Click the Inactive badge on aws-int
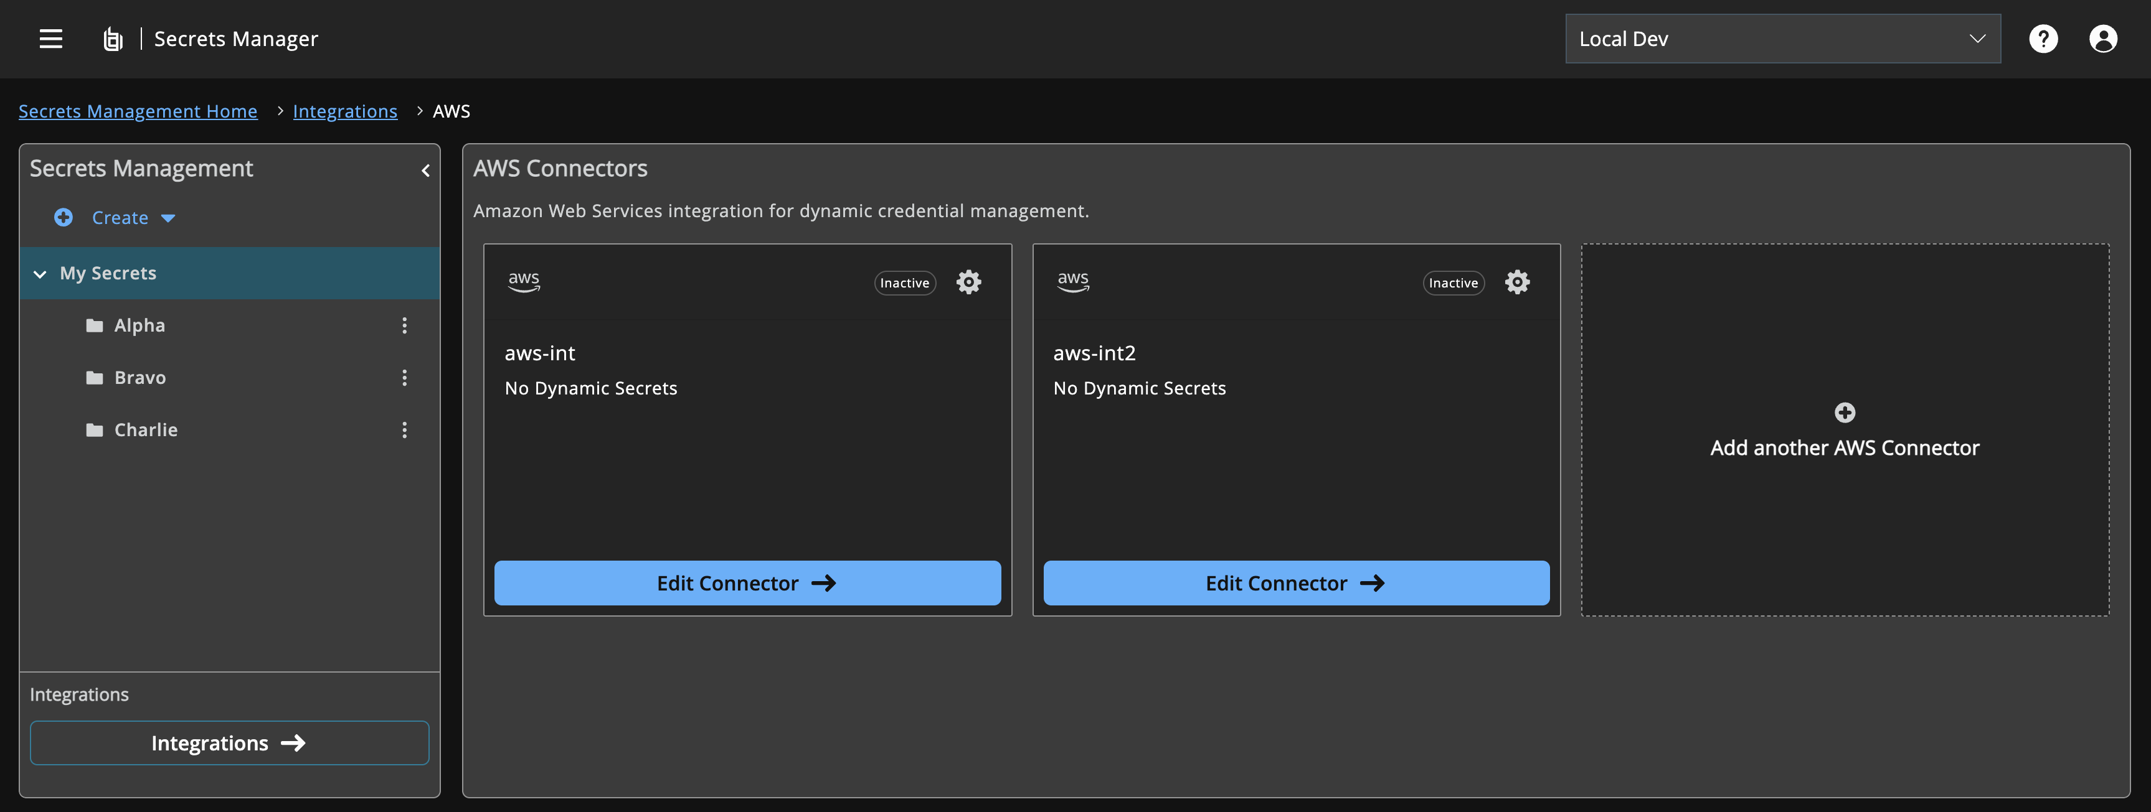Screen dimensions: 2151x812 tap(905, 283)
